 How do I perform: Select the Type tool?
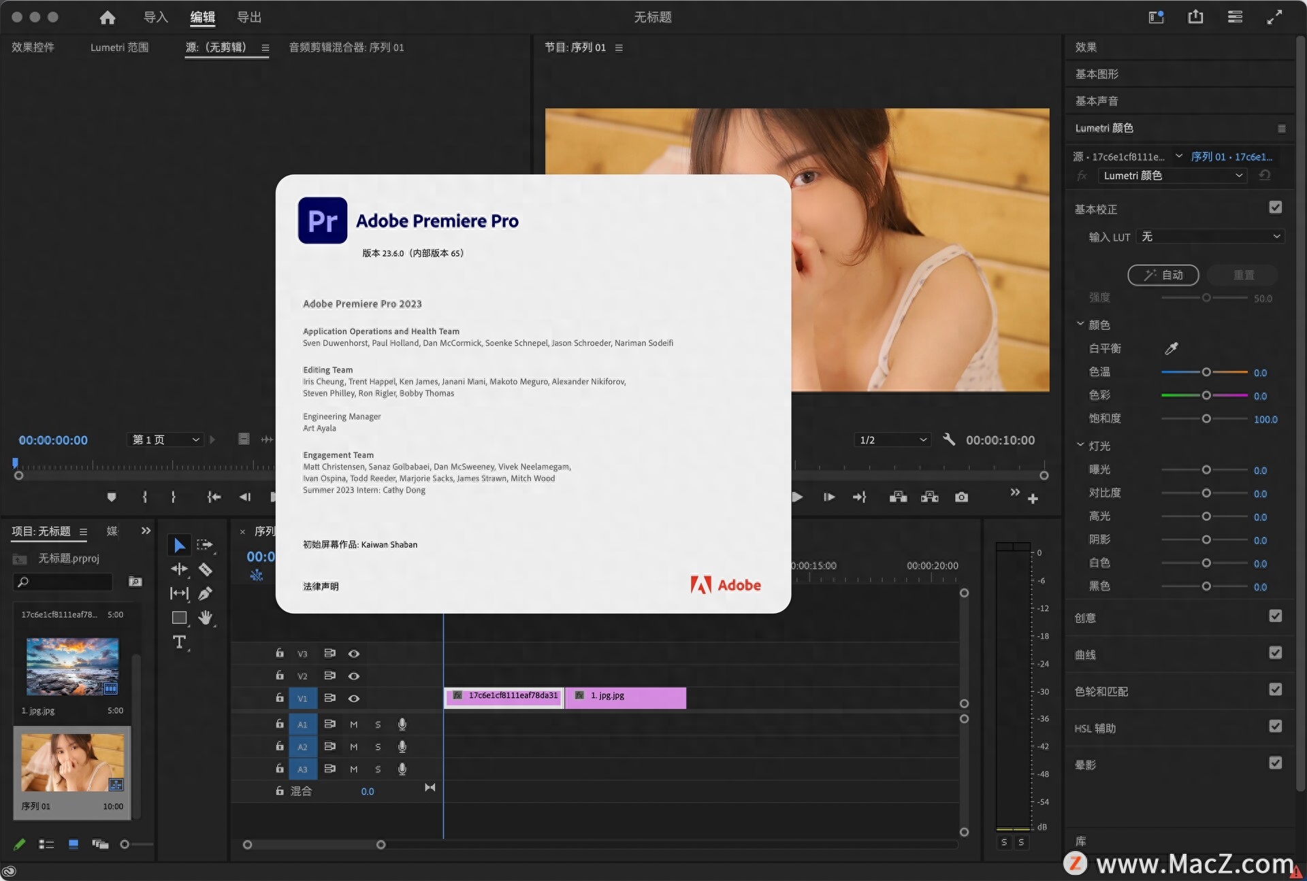tap(179, 642)
